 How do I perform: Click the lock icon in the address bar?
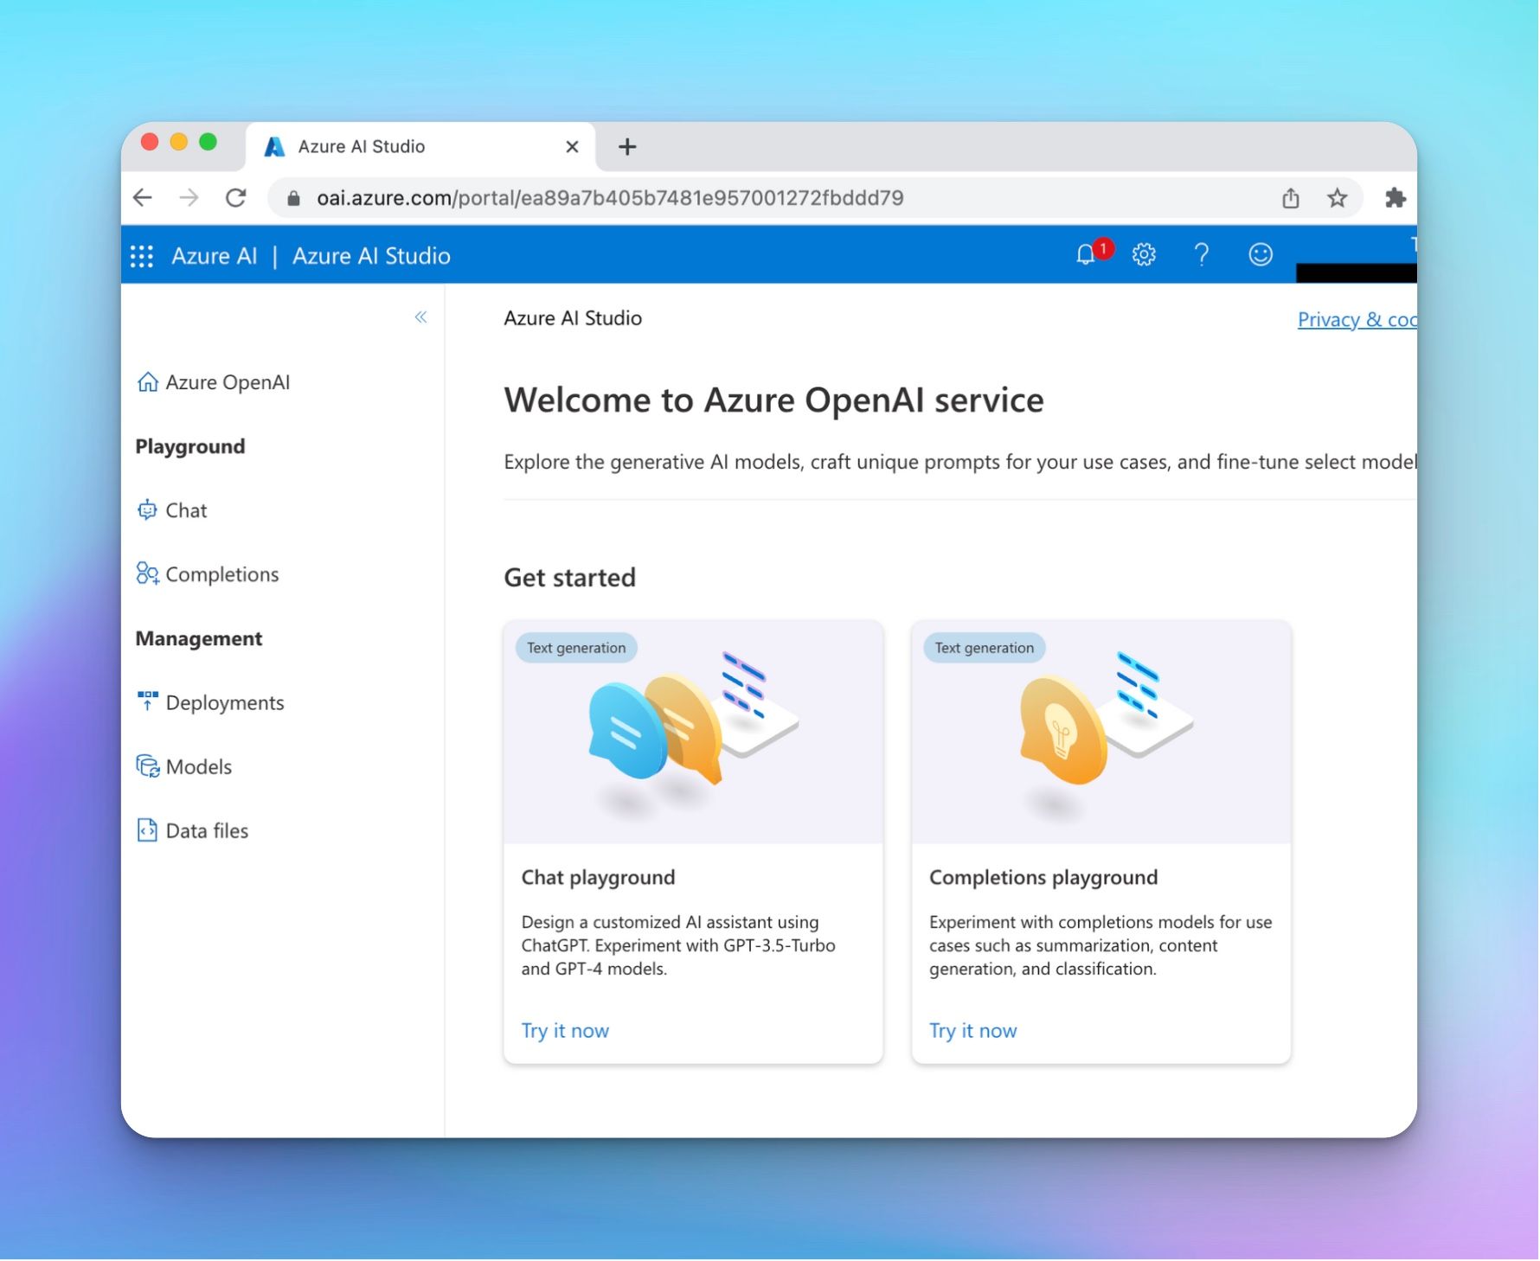pos(293,198)
